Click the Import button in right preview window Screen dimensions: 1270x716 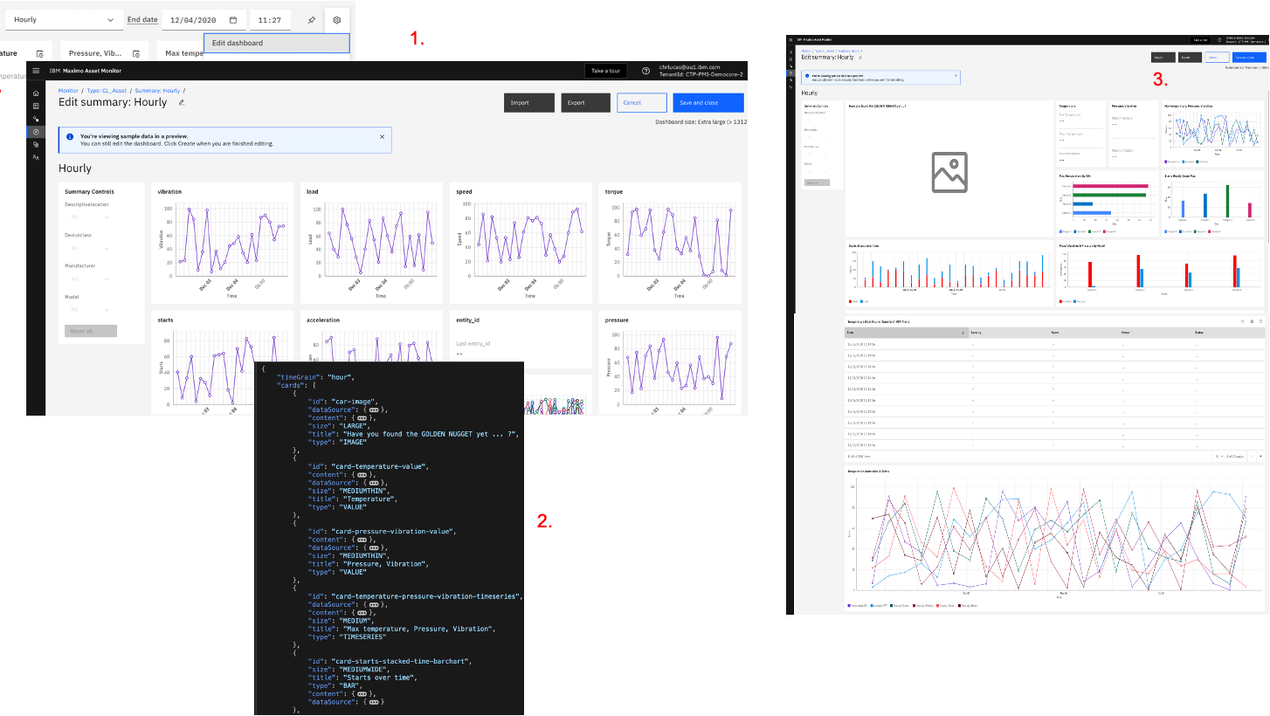[x=1162, y=58]
